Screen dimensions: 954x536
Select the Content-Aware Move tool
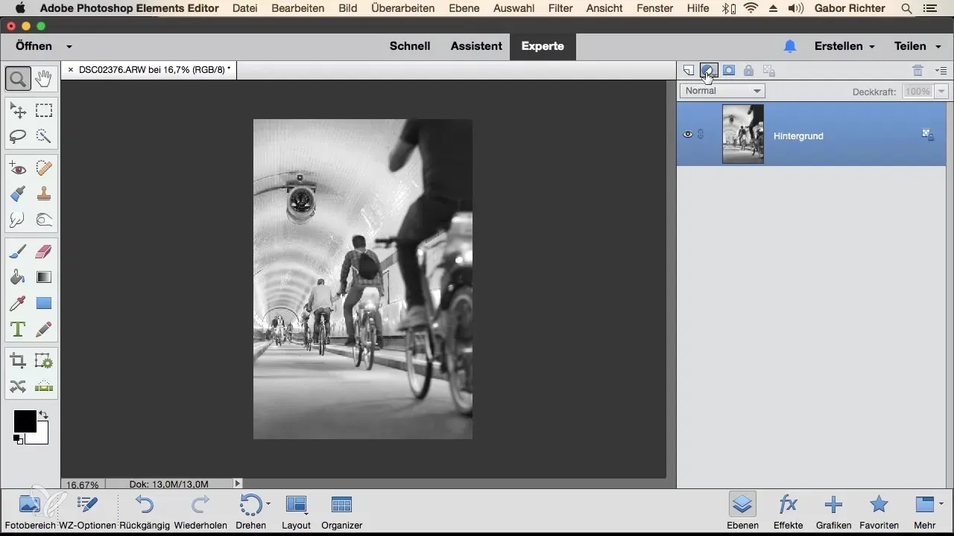(x=18, y=386)
